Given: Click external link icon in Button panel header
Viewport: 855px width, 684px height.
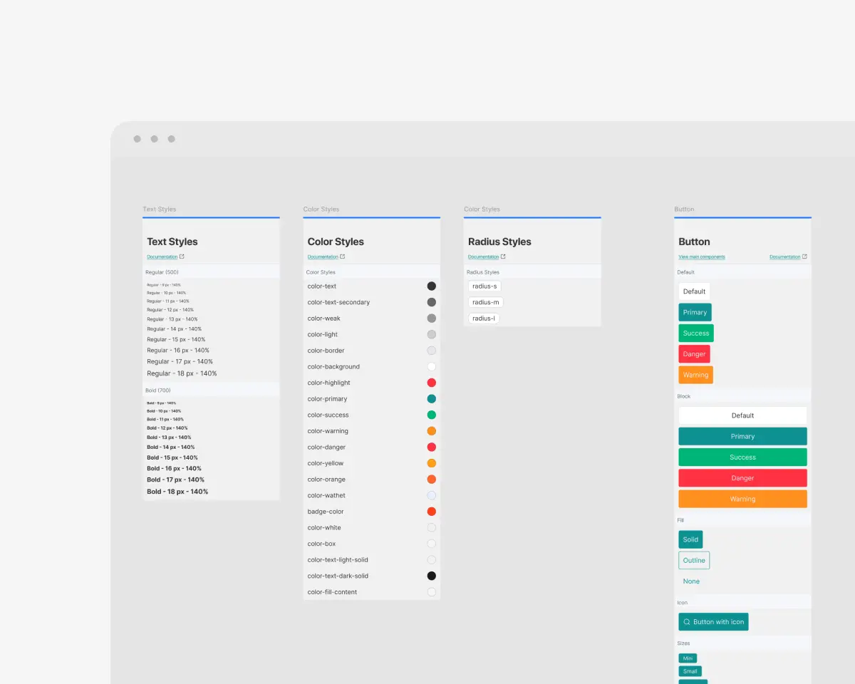Looking at the screenshot, I should 804,256.
